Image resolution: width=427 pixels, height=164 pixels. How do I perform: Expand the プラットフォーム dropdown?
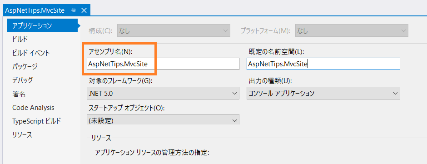[x=352, y=30]
